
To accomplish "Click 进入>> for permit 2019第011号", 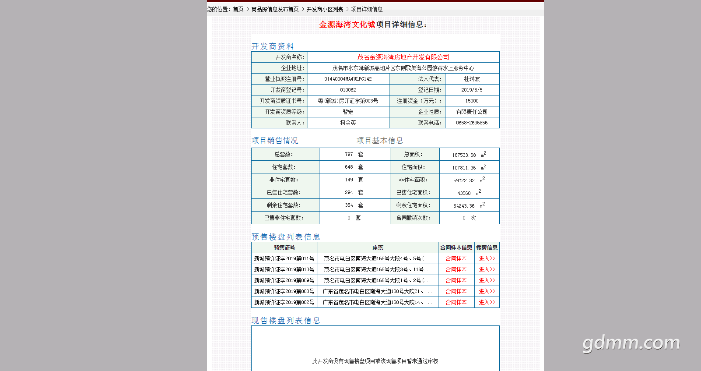I will 487,258.
